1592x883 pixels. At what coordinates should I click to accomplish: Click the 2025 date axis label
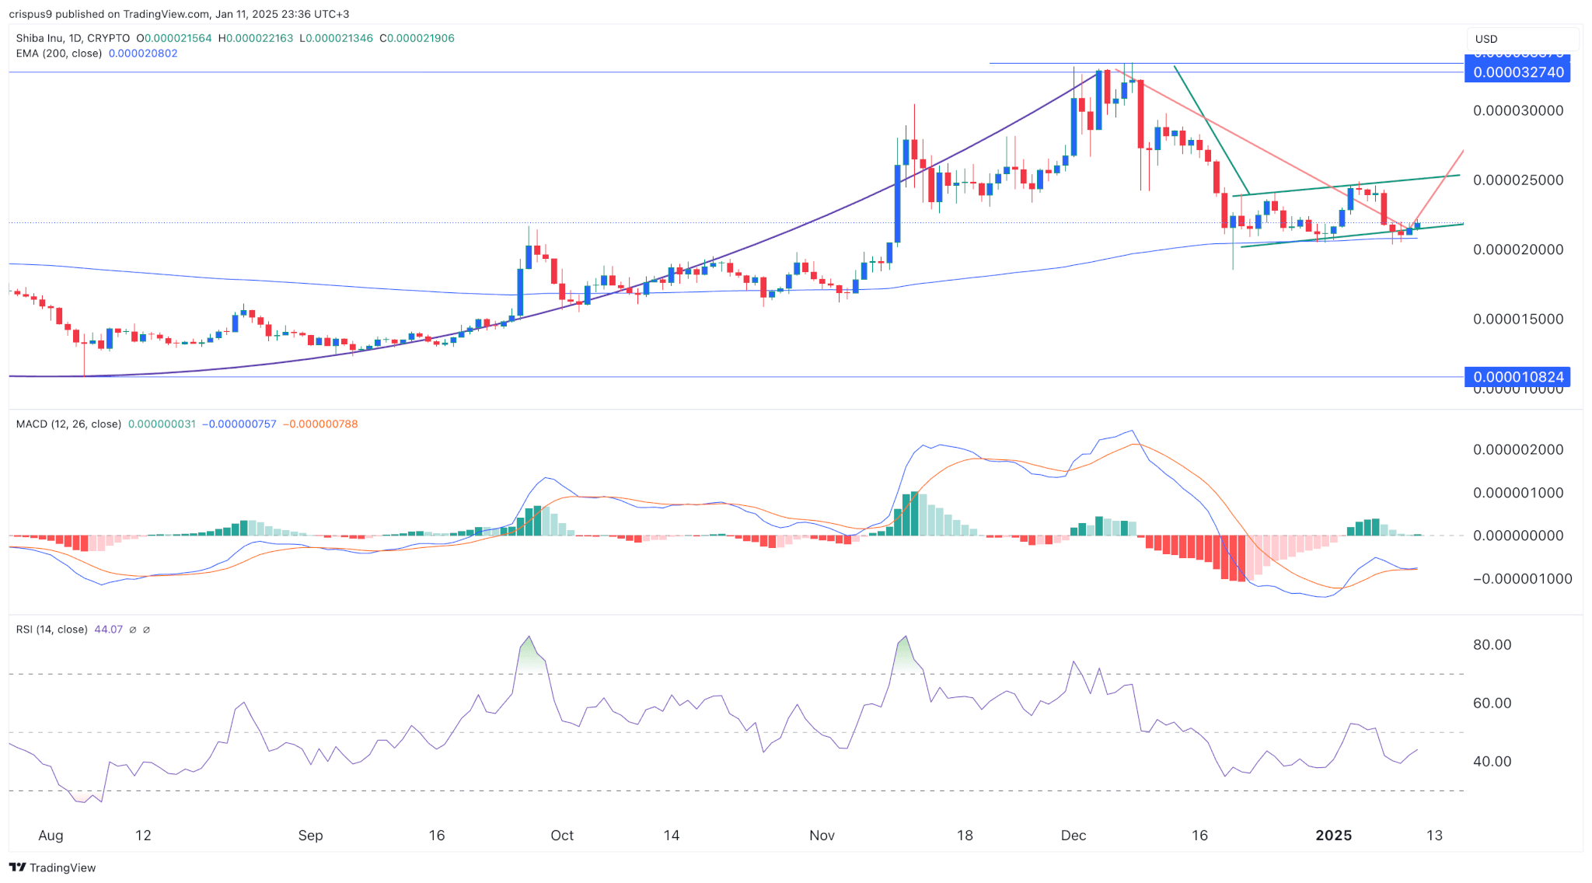tap(1333, 836)
